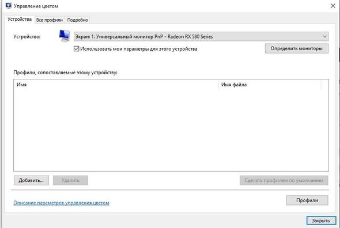
Task: Click inside the empty profiles list area
Action: tap(171, 130)
